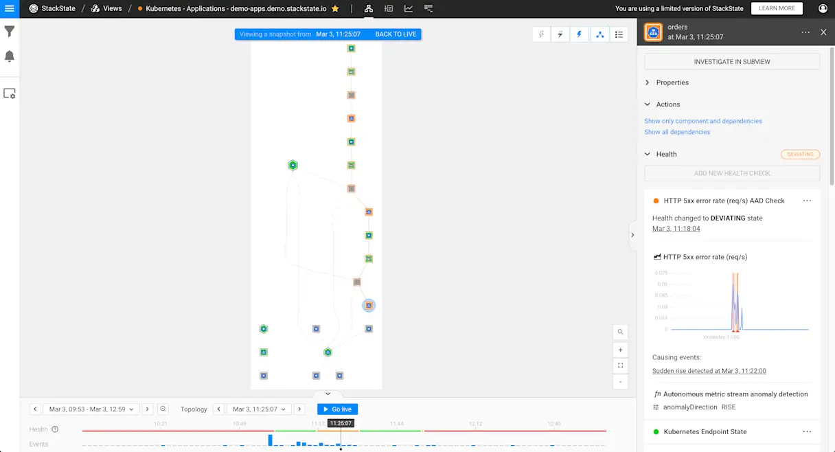This screenshot has height=452, width=835.
Task: Click the Show all dependencies link
Action: (677, 132)
